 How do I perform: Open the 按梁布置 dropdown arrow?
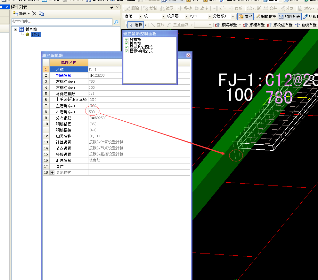click(x=240, y=25)
